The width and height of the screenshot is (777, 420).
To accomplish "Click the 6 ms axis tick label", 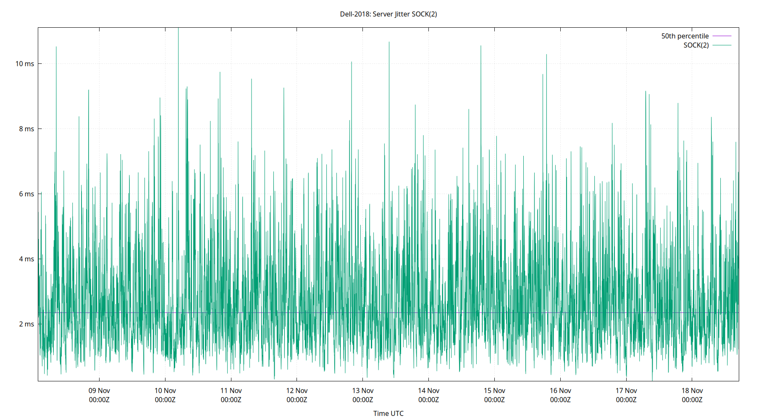I will (27, 194).
